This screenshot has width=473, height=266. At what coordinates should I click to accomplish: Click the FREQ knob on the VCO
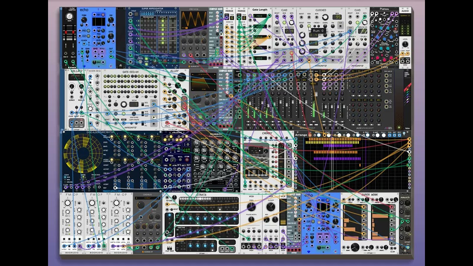click(x=251, y=207)
